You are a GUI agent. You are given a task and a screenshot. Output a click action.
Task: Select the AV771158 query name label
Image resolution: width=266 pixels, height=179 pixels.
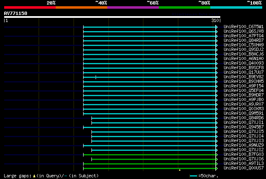tap(16, 13)
